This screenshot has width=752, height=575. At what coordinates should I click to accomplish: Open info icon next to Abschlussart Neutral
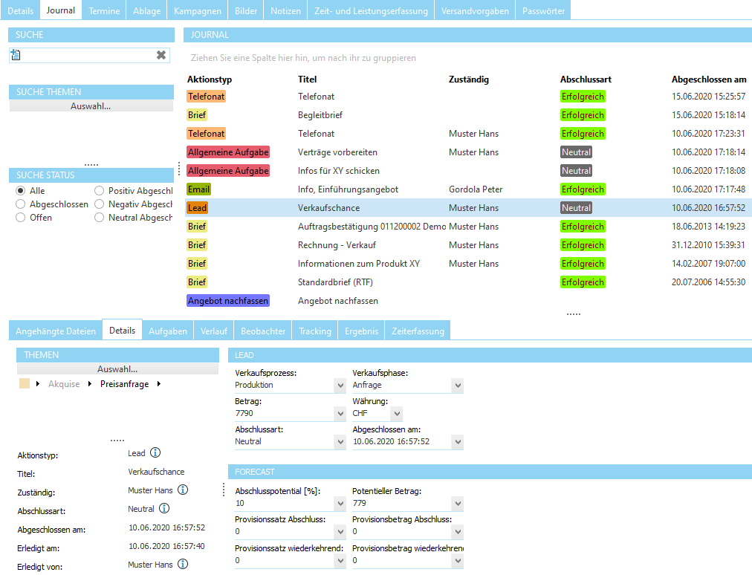click(163, 509)
